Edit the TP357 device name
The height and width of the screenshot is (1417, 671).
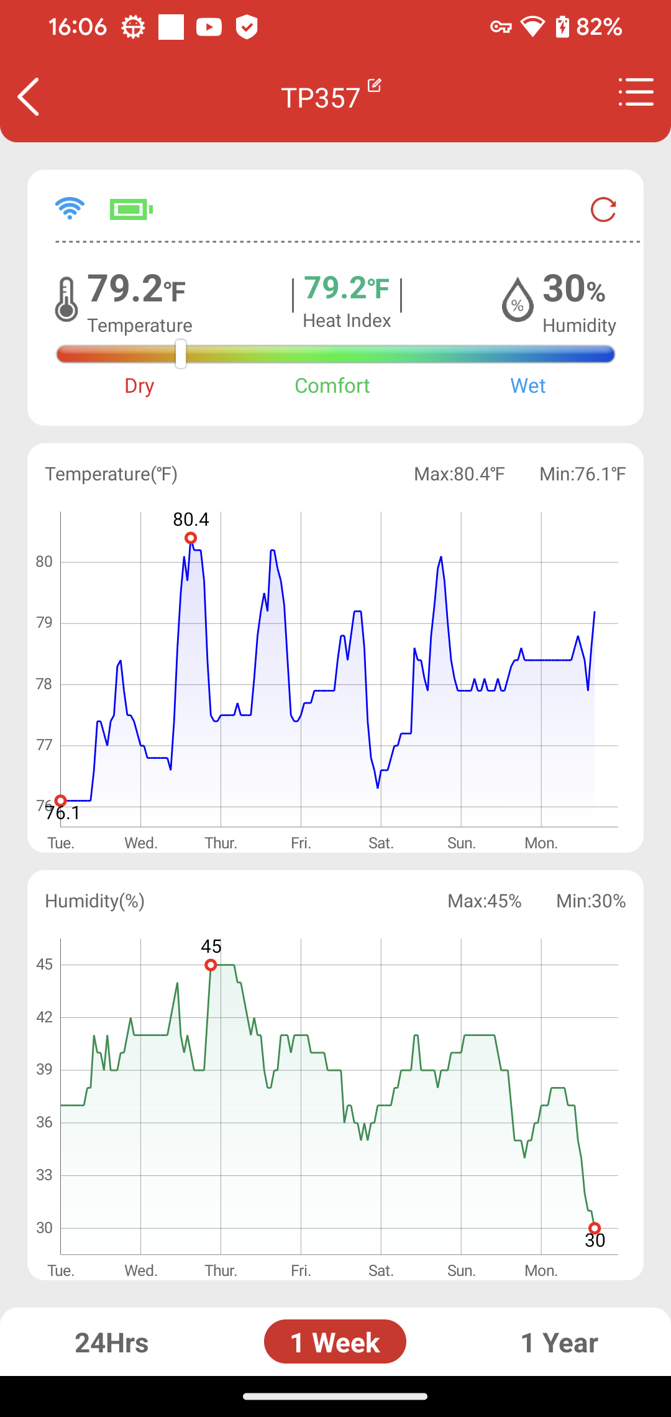point(374,85)
